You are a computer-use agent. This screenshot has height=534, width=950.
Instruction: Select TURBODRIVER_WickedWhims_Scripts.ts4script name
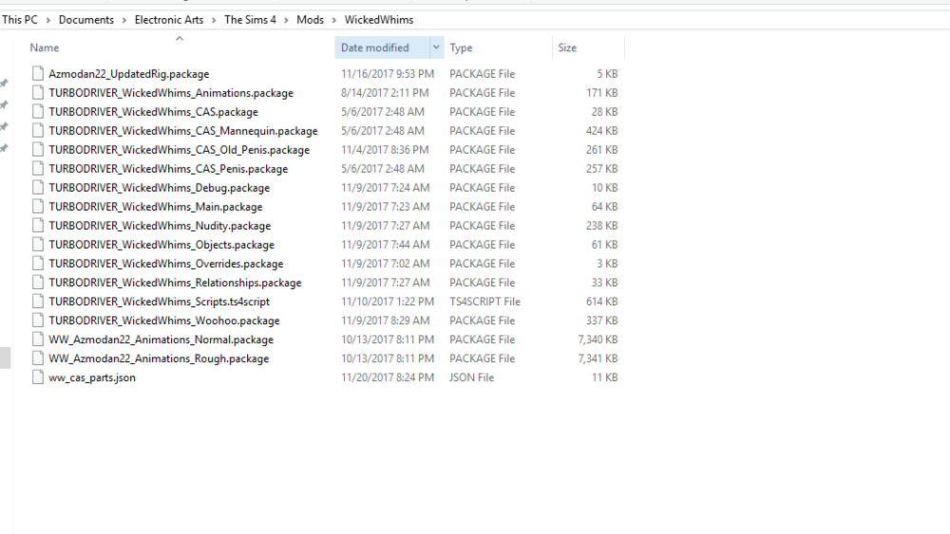160,302
